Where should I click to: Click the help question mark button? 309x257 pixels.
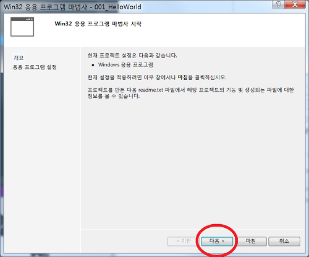pos(278,4)
